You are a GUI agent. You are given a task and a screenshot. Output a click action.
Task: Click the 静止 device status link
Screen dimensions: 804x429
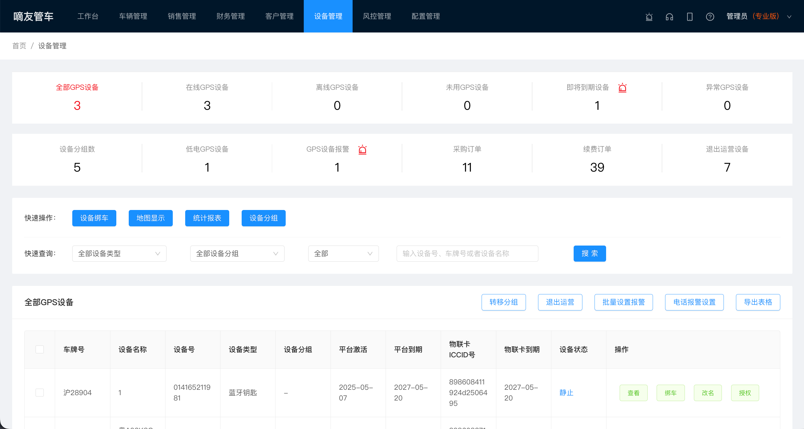point(566,393)
